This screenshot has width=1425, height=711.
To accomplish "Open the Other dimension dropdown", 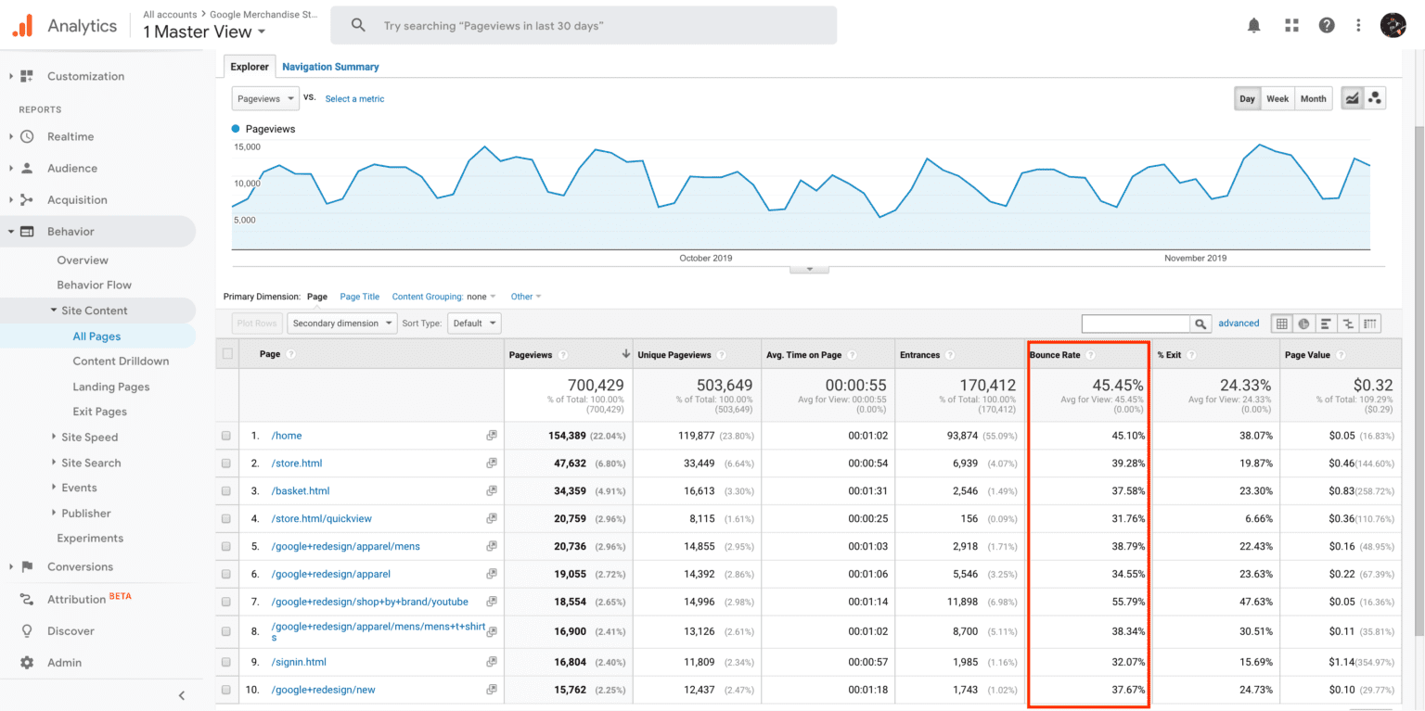I will click(526, 297).
